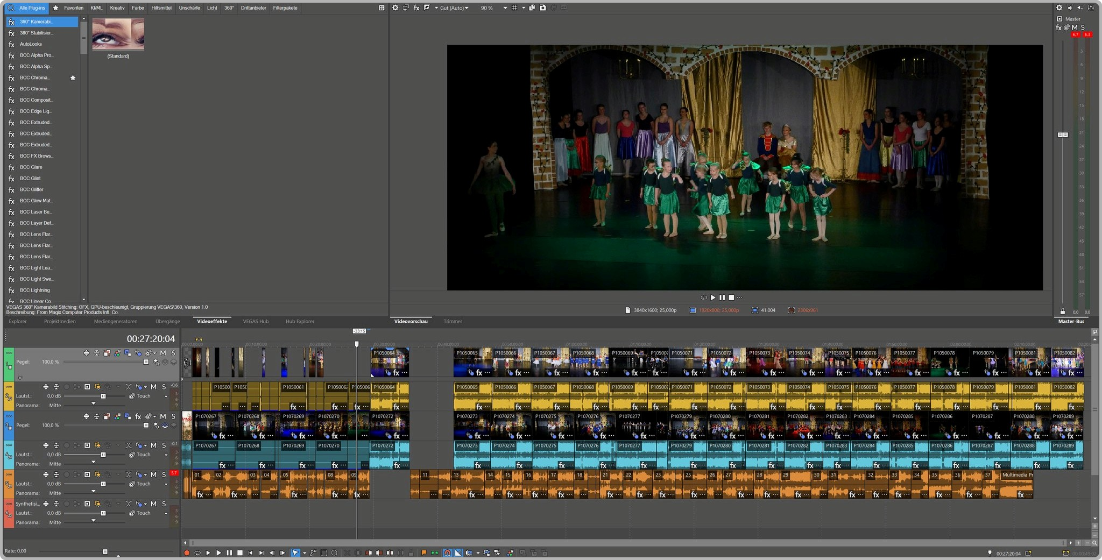Open video FX in the preview toolbar
The width and height of the screenshot is (1102, 560).
(x=416, y=8)
